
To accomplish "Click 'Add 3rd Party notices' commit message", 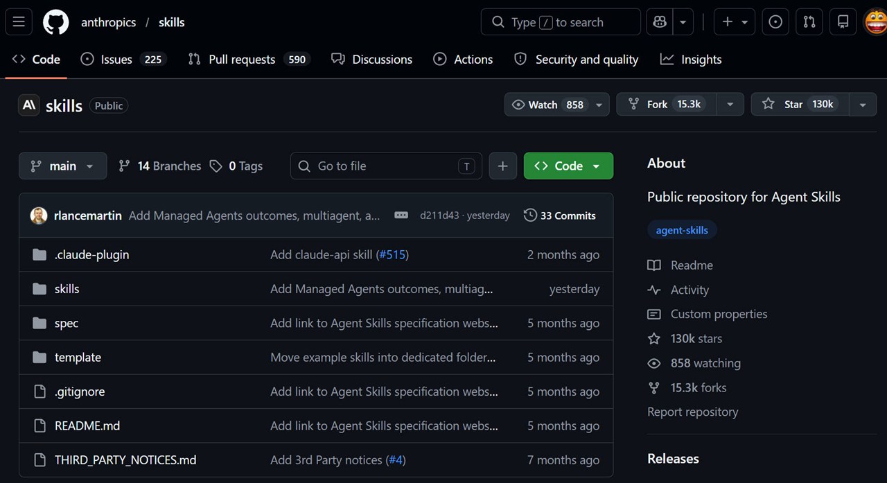I will tap(326, 459).
